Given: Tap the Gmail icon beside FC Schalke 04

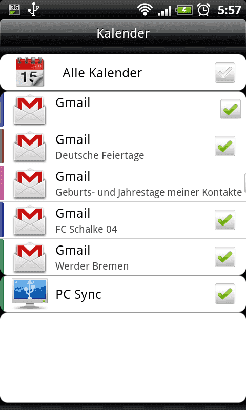Looking at the screenshot, I should click(x=30, y=220).
